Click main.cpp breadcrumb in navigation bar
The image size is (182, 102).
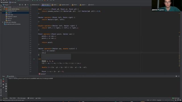click(x=13, y=2)
